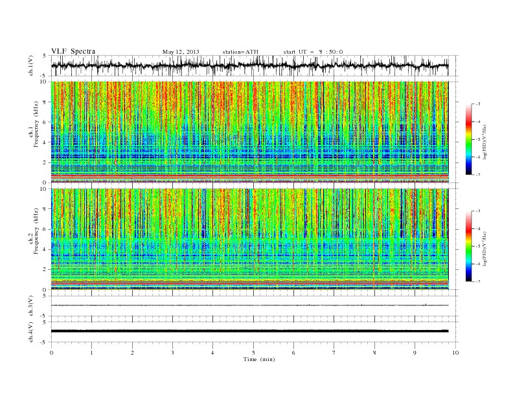Click the "start UT = 8 :50: 0" label
513x396 pixels.
tap(313, 52)
